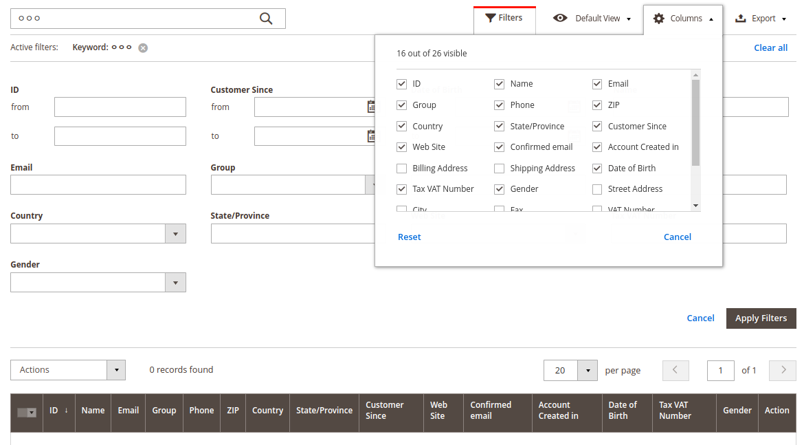Viewport: 804px width, 445px height.
Task: Open the Export dropdown
Action: 761,19
